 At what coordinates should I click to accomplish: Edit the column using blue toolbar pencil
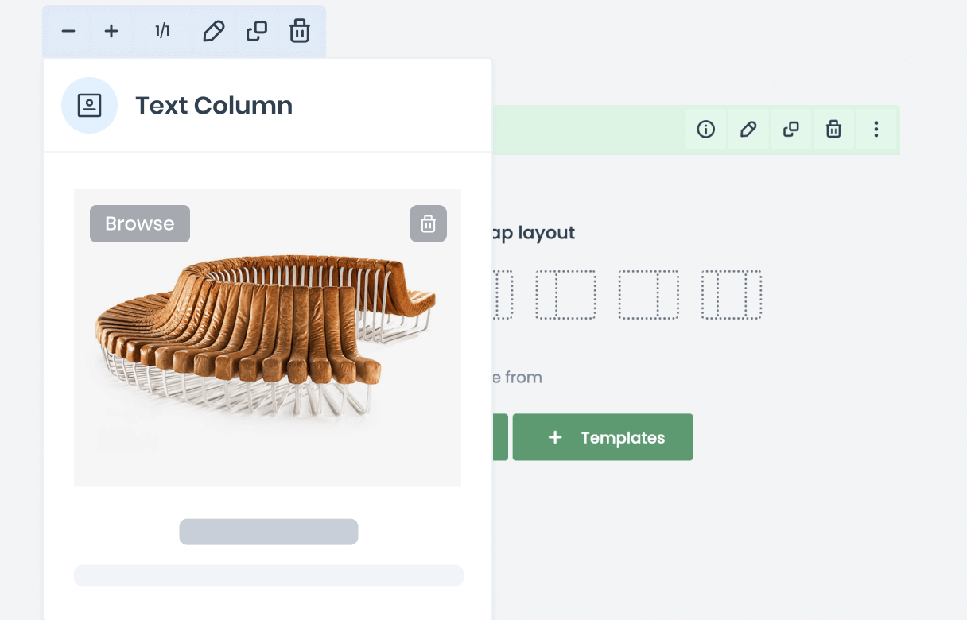tap(213, 32)
